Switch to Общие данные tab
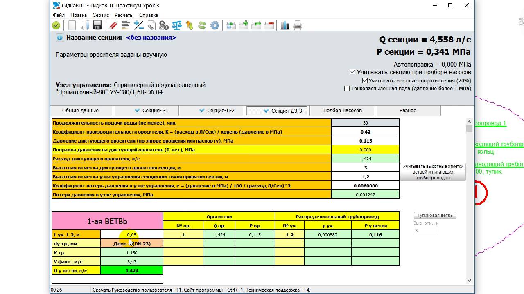This screenshot has height=294, width=524. [81, 111]
